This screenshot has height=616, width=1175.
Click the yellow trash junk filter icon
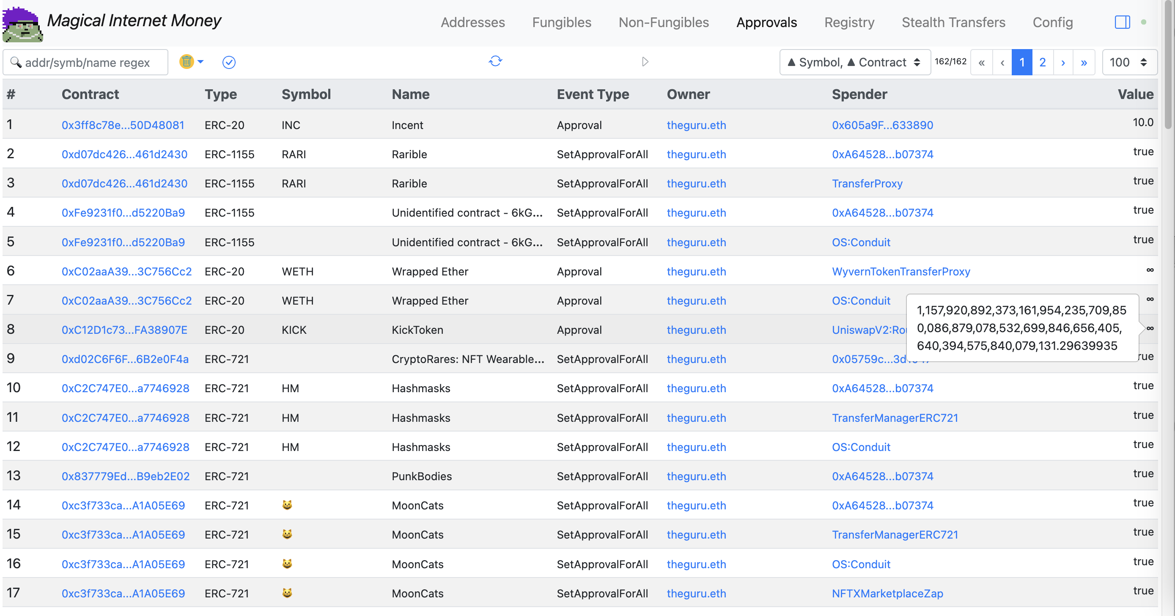click(186, 62)
